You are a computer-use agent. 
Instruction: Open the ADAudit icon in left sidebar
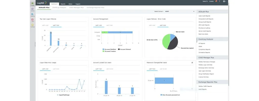pos(33,10)
